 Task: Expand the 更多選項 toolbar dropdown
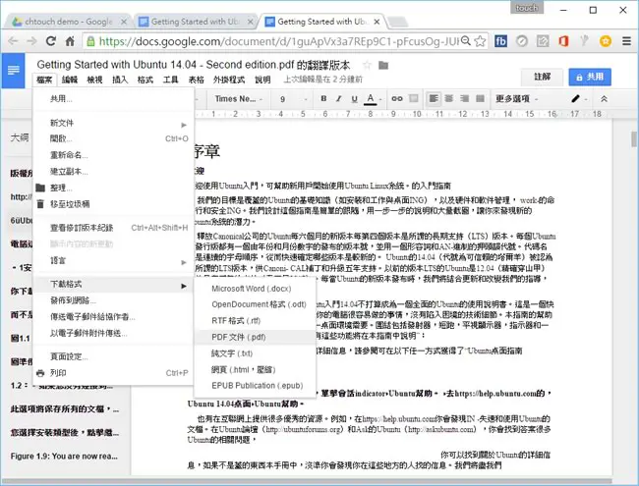click(517, 99)
